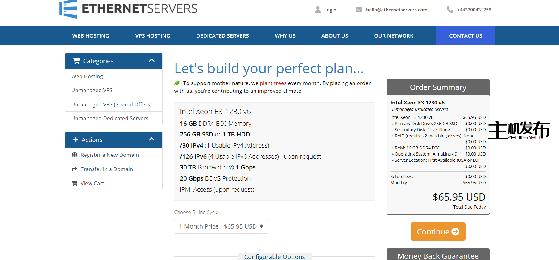Click the EthernetServers logo icon

68,9
